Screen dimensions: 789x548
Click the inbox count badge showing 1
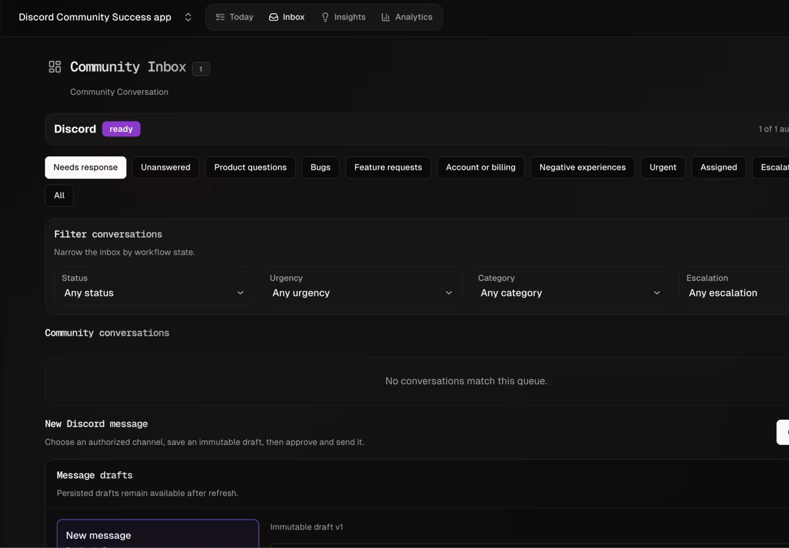(x=201, y=69)
